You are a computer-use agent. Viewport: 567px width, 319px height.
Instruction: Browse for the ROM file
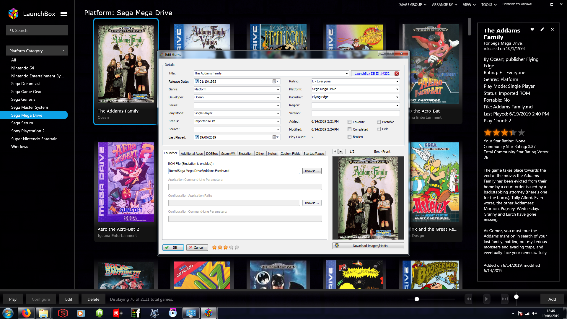pyautogui.click(x=312, y=171)
